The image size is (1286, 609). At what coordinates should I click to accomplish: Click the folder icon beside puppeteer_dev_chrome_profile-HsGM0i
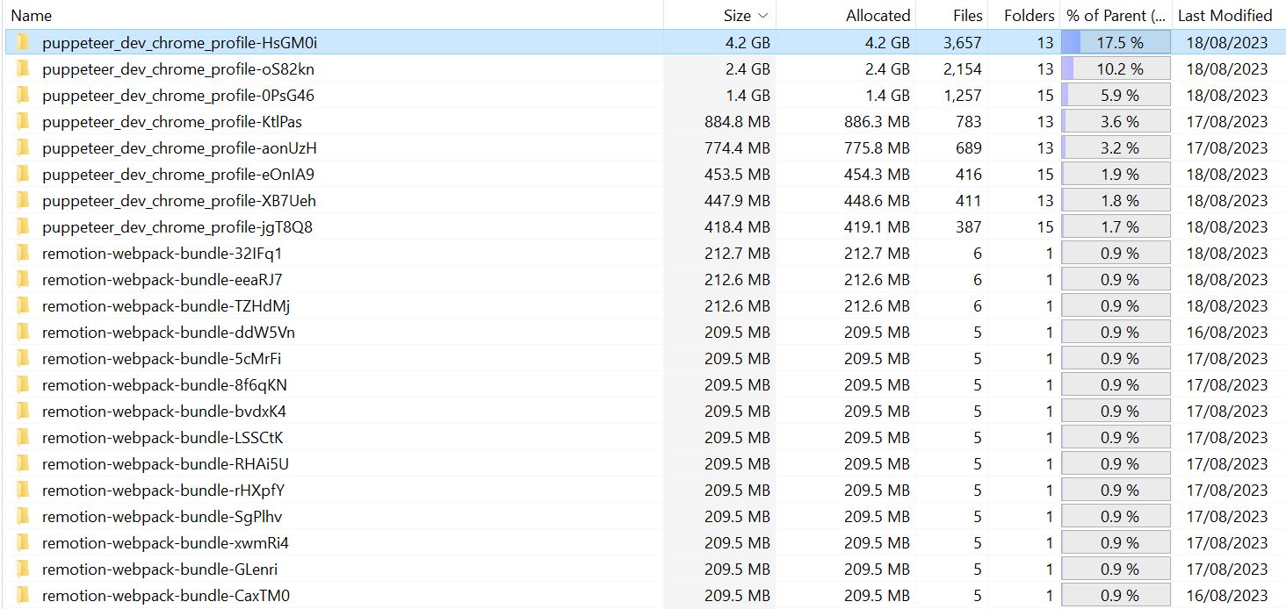point(22,42)
